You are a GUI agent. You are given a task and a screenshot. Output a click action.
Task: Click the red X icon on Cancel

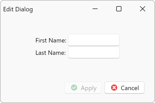[114, 88]
